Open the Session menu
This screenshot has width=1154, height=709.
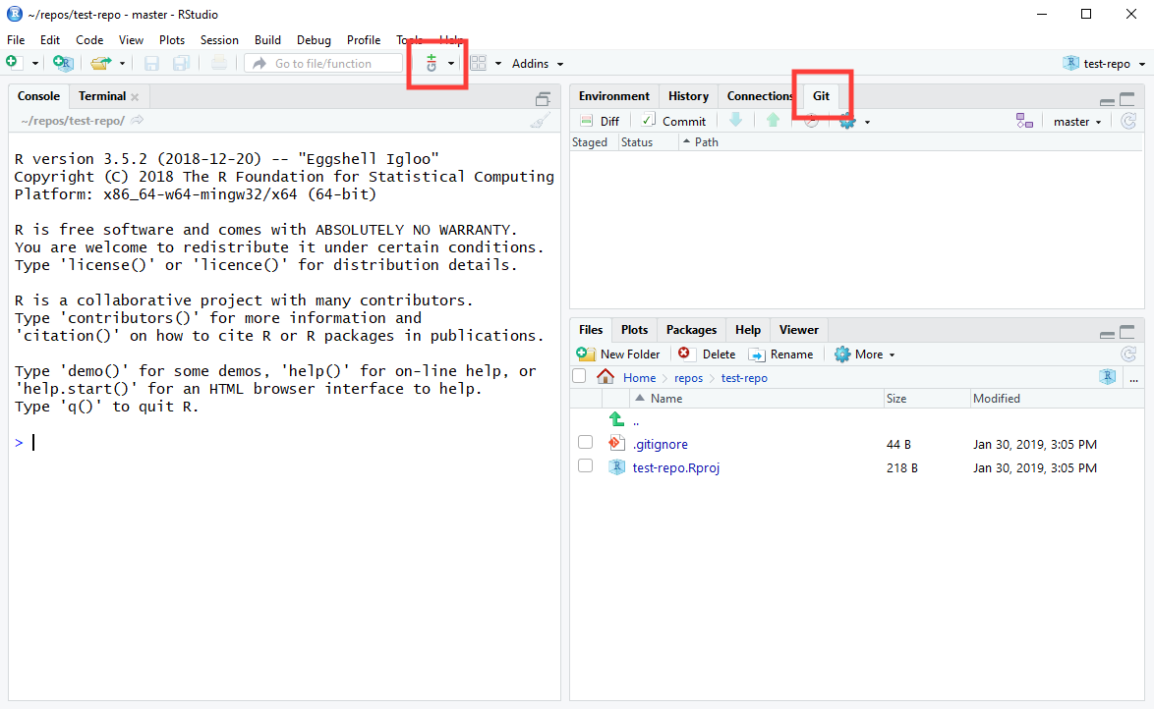(x=219, y=40)
